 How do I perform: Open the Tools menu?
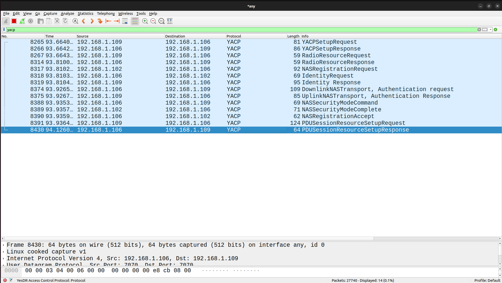[141, 14]
